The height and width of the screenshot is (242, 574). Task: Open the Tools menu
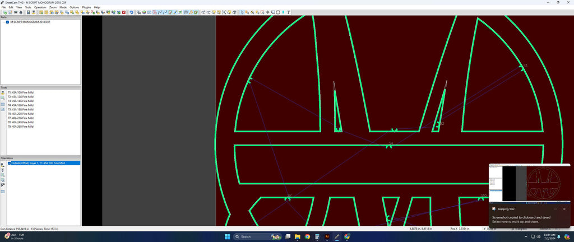pyautogui.click(x=28, y=7)
